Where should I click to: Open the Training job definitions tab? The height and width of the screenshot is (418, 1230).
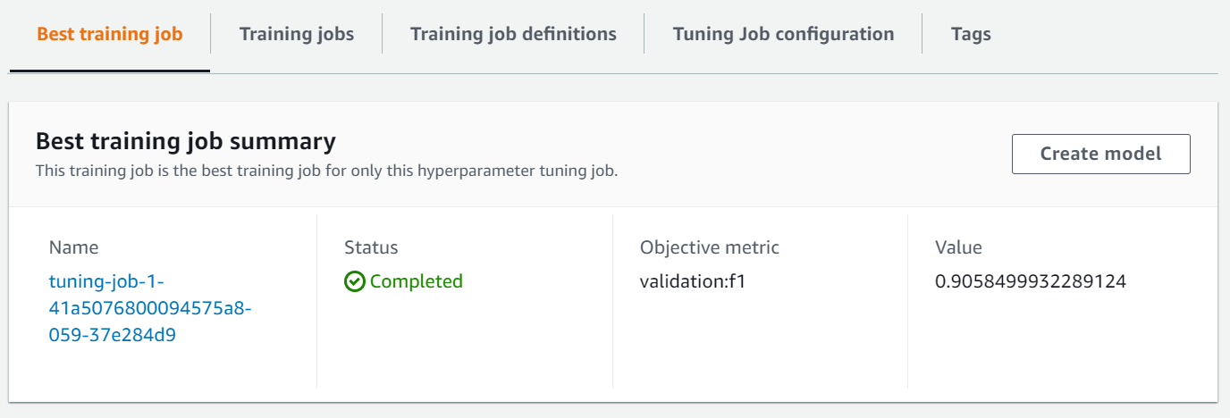(x=513, y=35)
